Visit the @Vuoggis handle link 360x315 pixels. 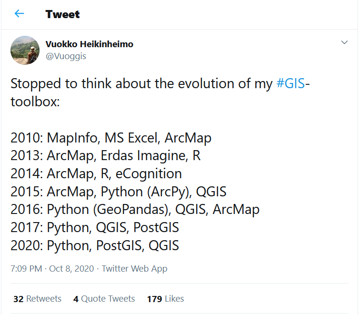[x=66, y=56]
